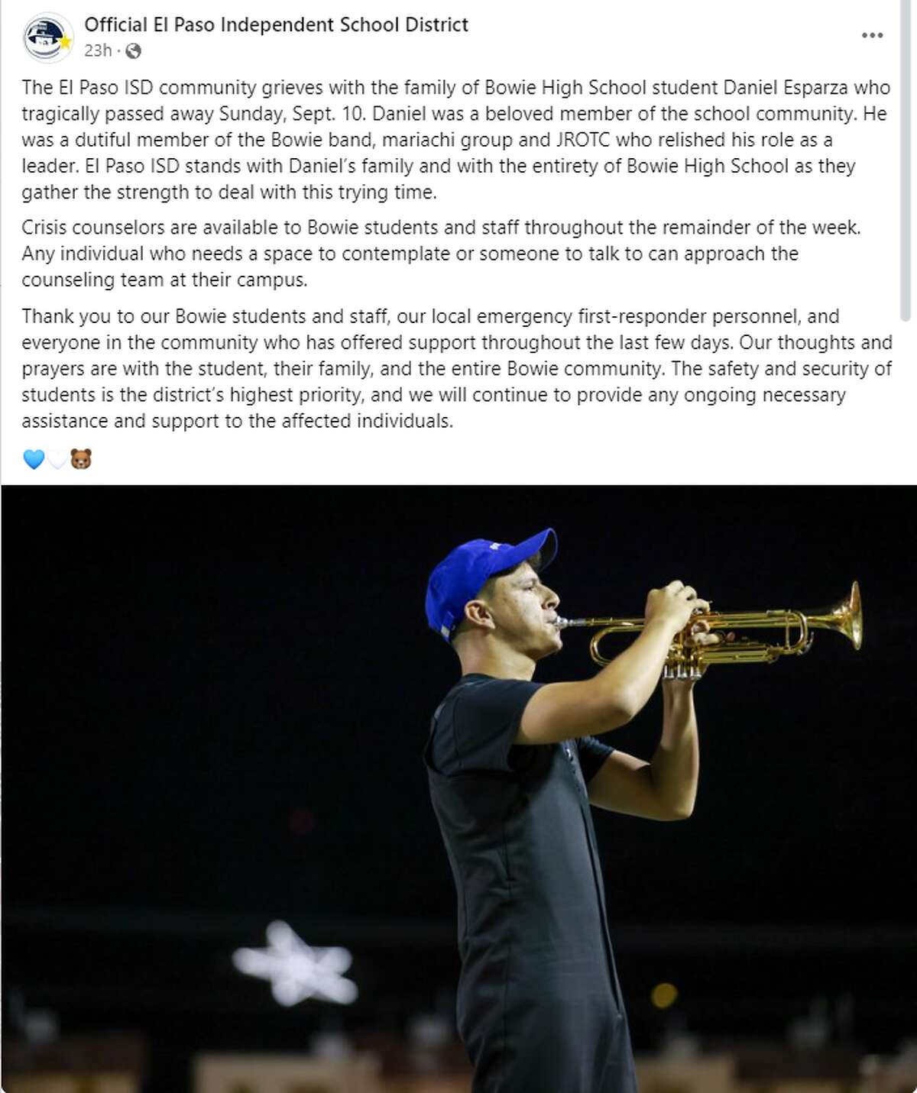Screen dimensions: 917x1093
Task: Click the white heart emoji
Action: [x=57, y=459]
